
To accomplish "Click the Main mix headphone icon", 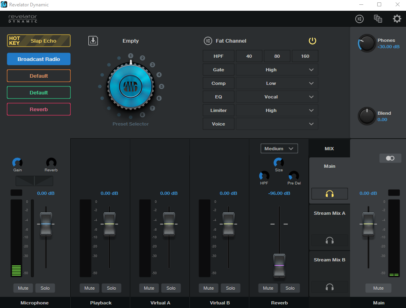I will [x=329, y=194].
